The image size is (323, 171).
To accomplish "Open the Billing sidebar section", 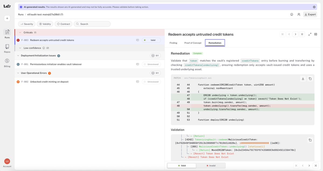I will tap(7, 63).
